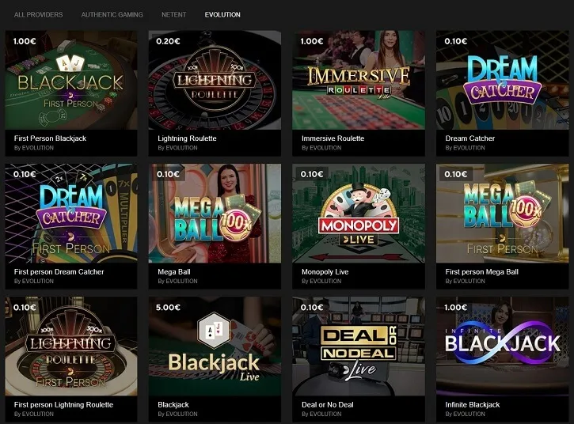Click the Mega Ball title text

[x=174, y=272]
